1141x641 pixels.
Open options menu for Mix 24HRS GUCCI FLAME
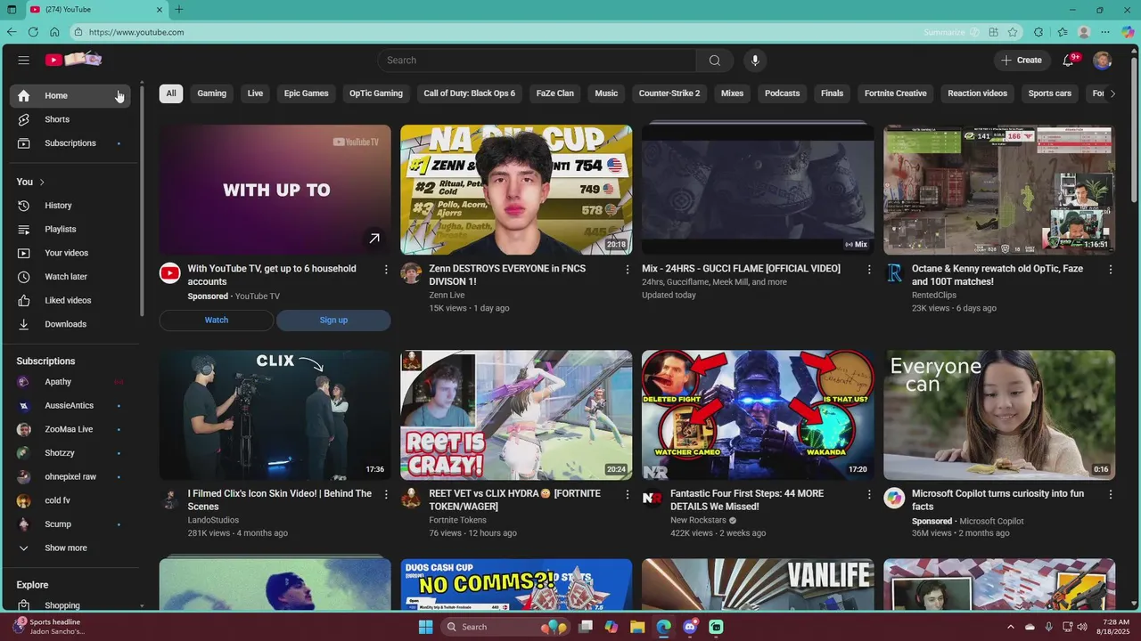[869, 269]
